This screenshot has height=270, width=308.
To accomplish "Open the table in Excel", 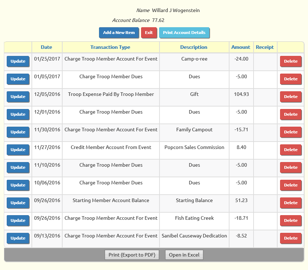I will 184,255.
